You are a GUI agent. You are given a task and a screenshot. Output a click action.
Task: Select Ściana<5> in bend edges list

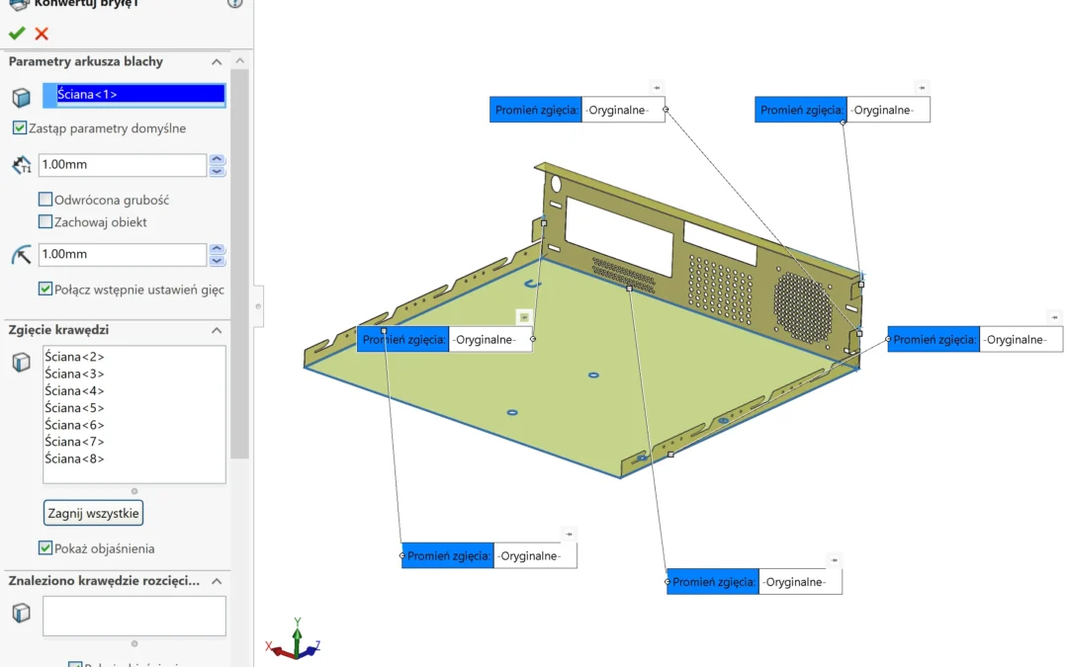click(x=74, y=408)
